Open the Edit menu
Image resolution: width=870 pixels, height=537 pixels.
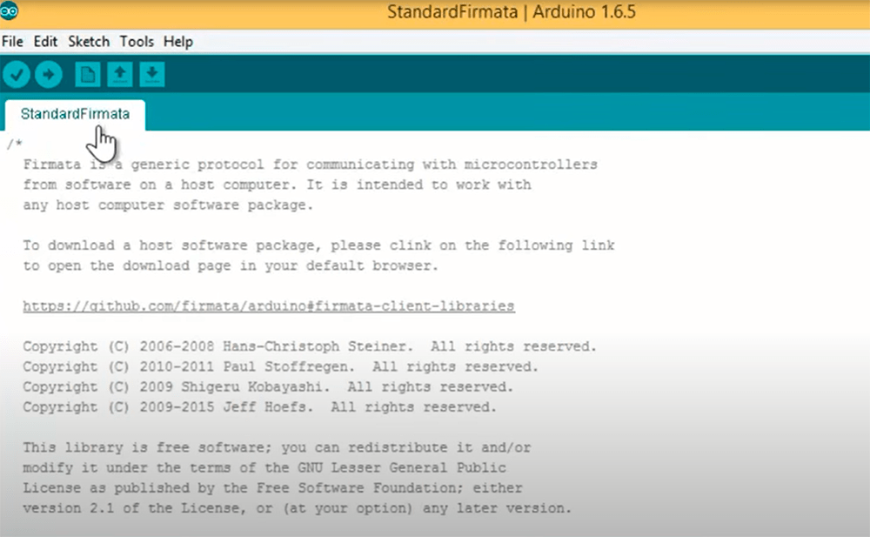pos(45,42)
